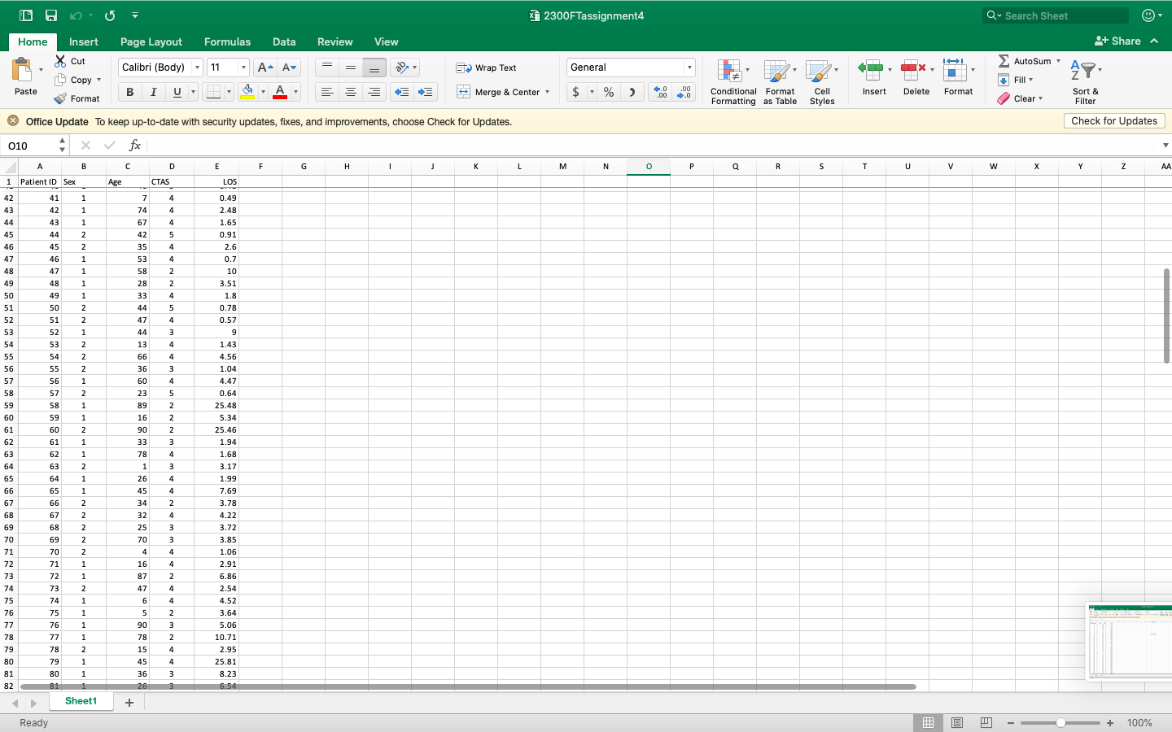Viewport: 1172px width, 732px height.
Task: Click the Comma Style icon
Action: [x=632, y=92]
